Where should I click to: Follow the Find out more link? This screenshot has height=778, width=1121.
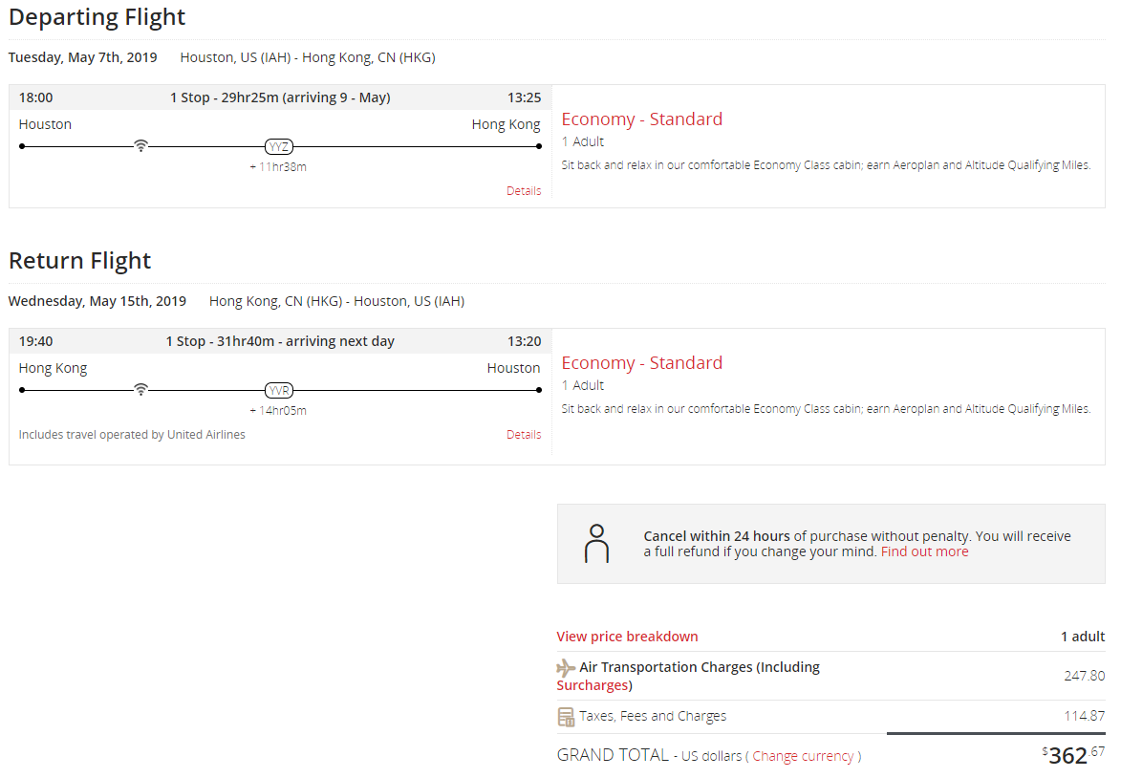tap(924, 551)
